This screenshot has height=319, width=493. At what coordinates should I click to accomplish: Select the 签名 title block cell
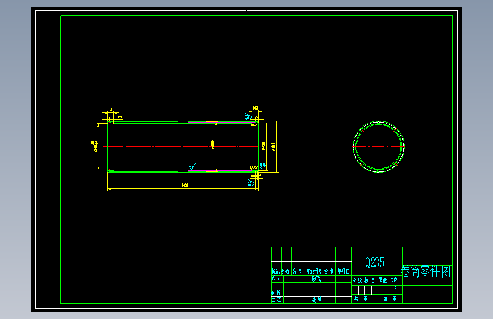click(329, 271)
